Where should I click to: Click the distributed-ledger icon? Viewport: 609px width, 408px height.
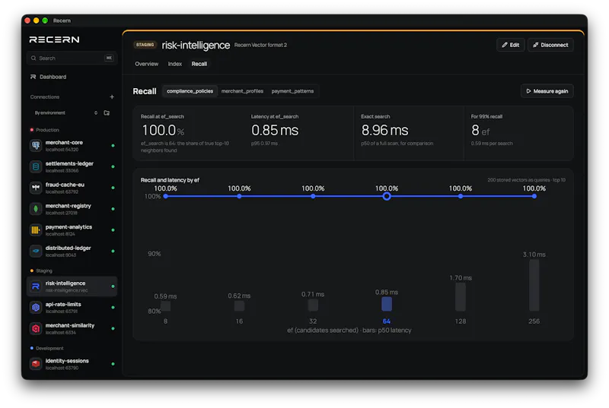pyautogui.click(x=36, y=251)
